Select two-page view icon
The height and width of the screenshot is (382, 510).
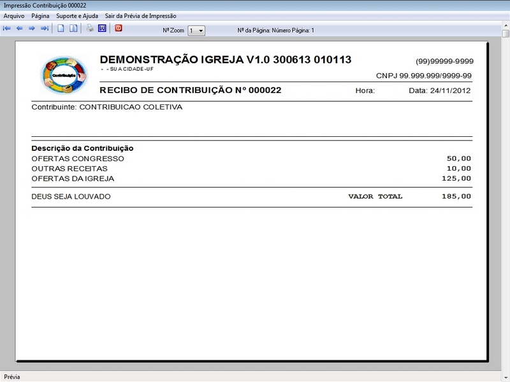tap(73, 28)
